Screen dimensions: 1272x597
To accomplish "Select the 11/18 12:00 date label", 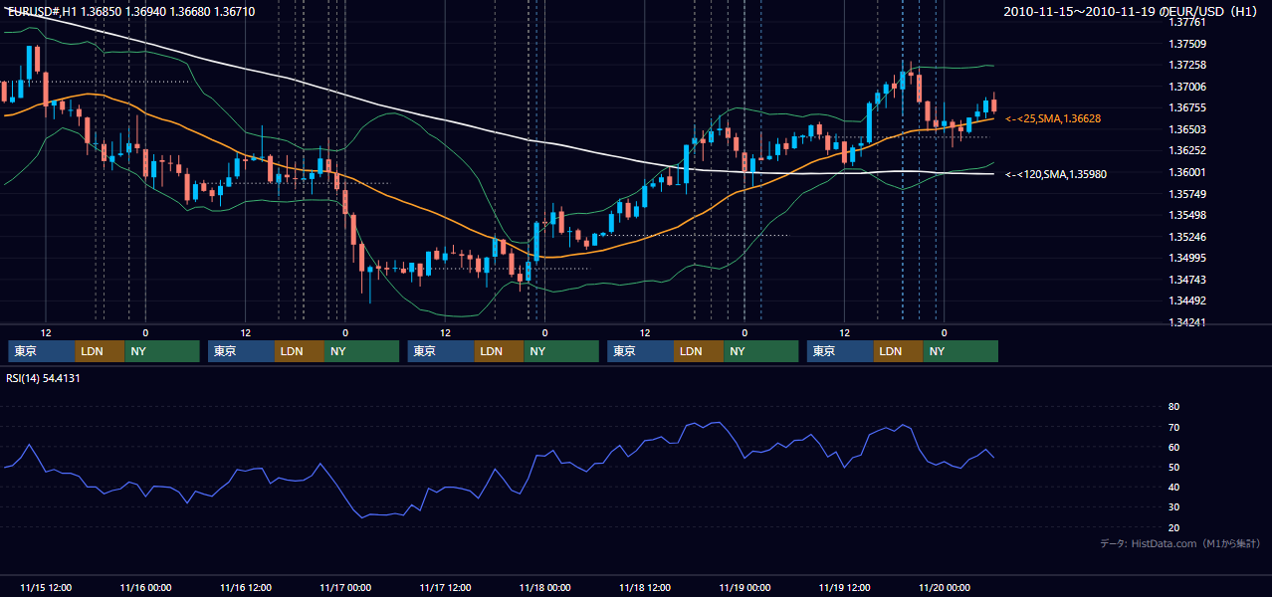I will (645, 587).
